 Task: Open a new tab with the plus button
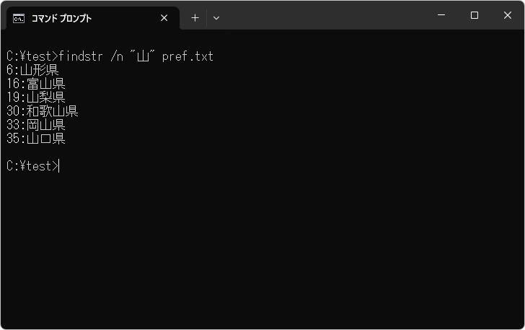(x=195, y=18)
